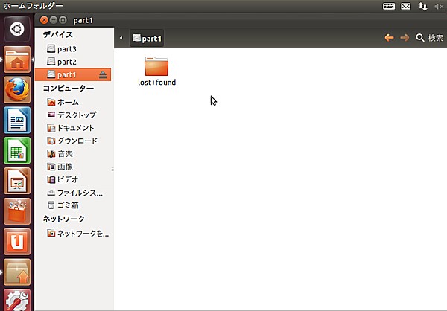
Task: Click the コンピューター section heading
Action: pos(68,88)
